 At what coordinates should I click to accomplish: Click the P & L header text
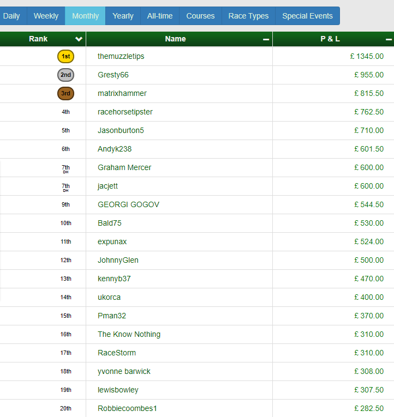point(330,39)
